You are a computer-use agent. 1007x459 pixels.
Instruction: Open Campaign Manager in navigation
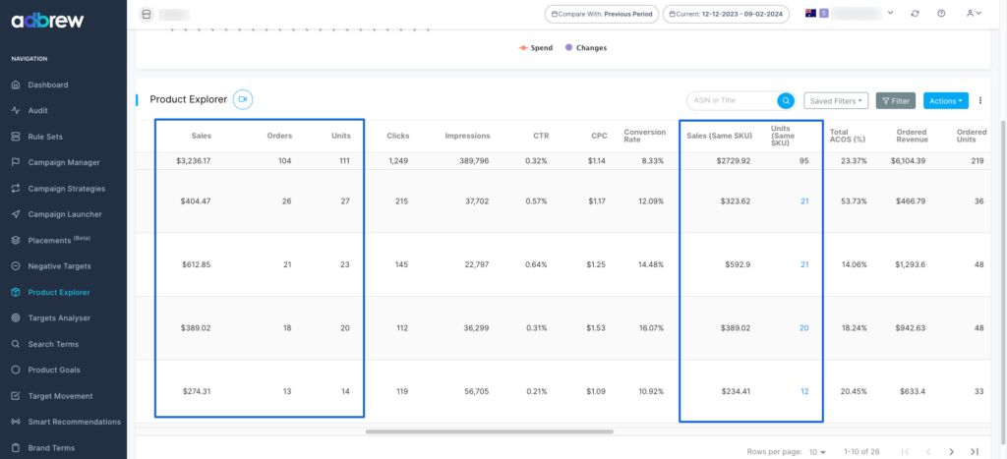point(64,162)
